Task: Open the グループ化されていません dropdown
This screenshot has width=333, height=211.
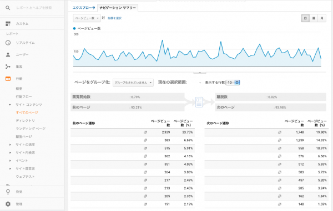Action: tap(133, 83)
